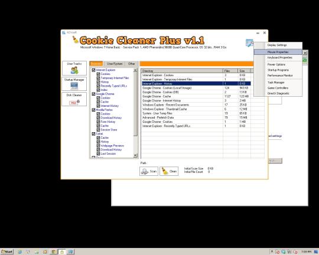Toggle the Form History checkbox
This screenshot has width=319, height=255.
[98, 122]
